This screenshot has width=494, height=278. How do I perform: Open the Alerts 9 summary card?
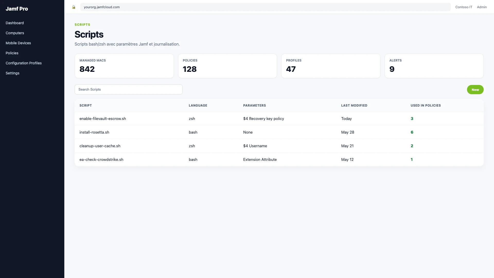(x=434, y=66)
